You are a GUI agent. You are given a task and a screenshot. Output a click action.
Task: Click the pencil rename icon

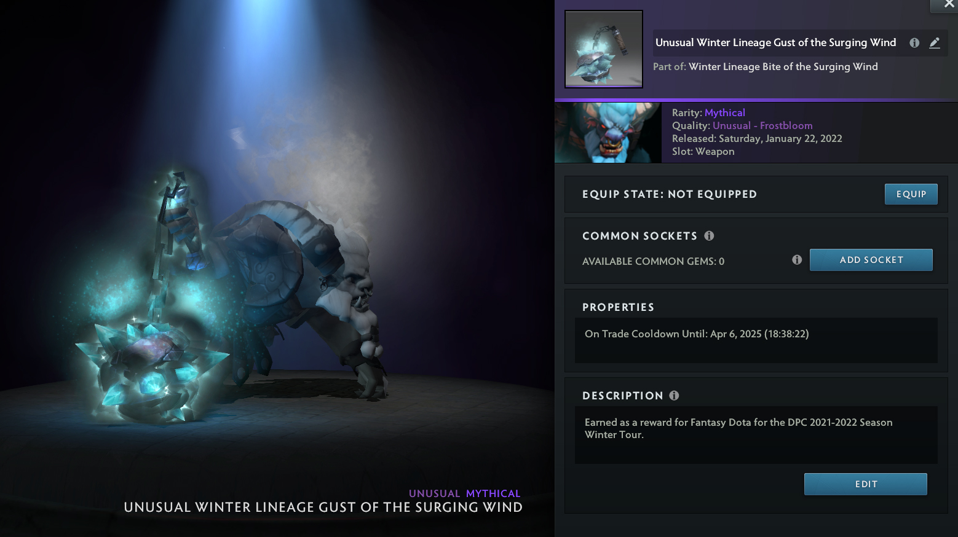[935, 43]
